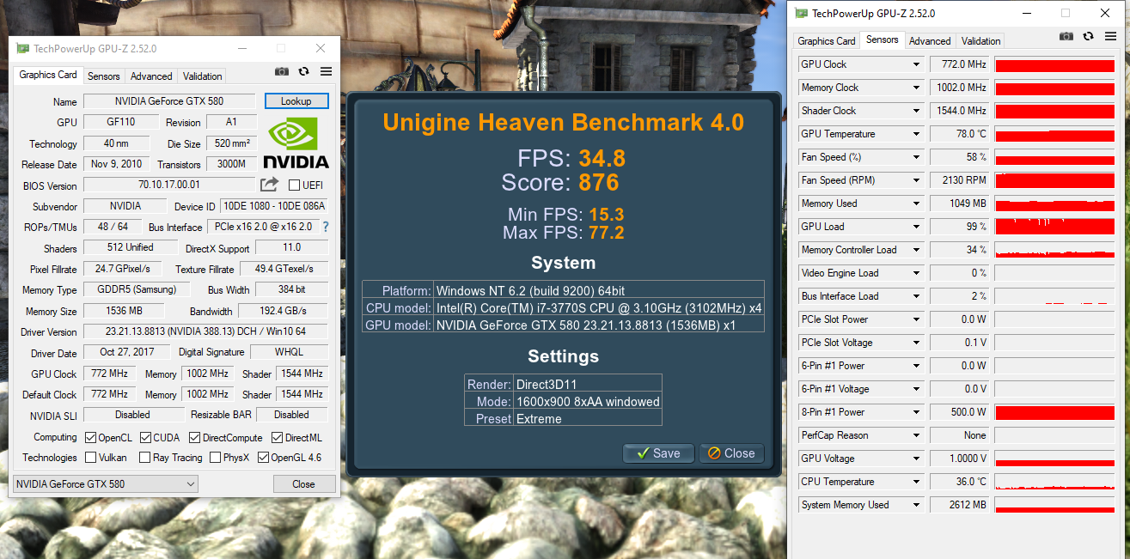The image size is (1130, 559).
Task: Toggle the OpenGL 4.6 checkbox
Action: pyautogui.click(x=263, y=458)
